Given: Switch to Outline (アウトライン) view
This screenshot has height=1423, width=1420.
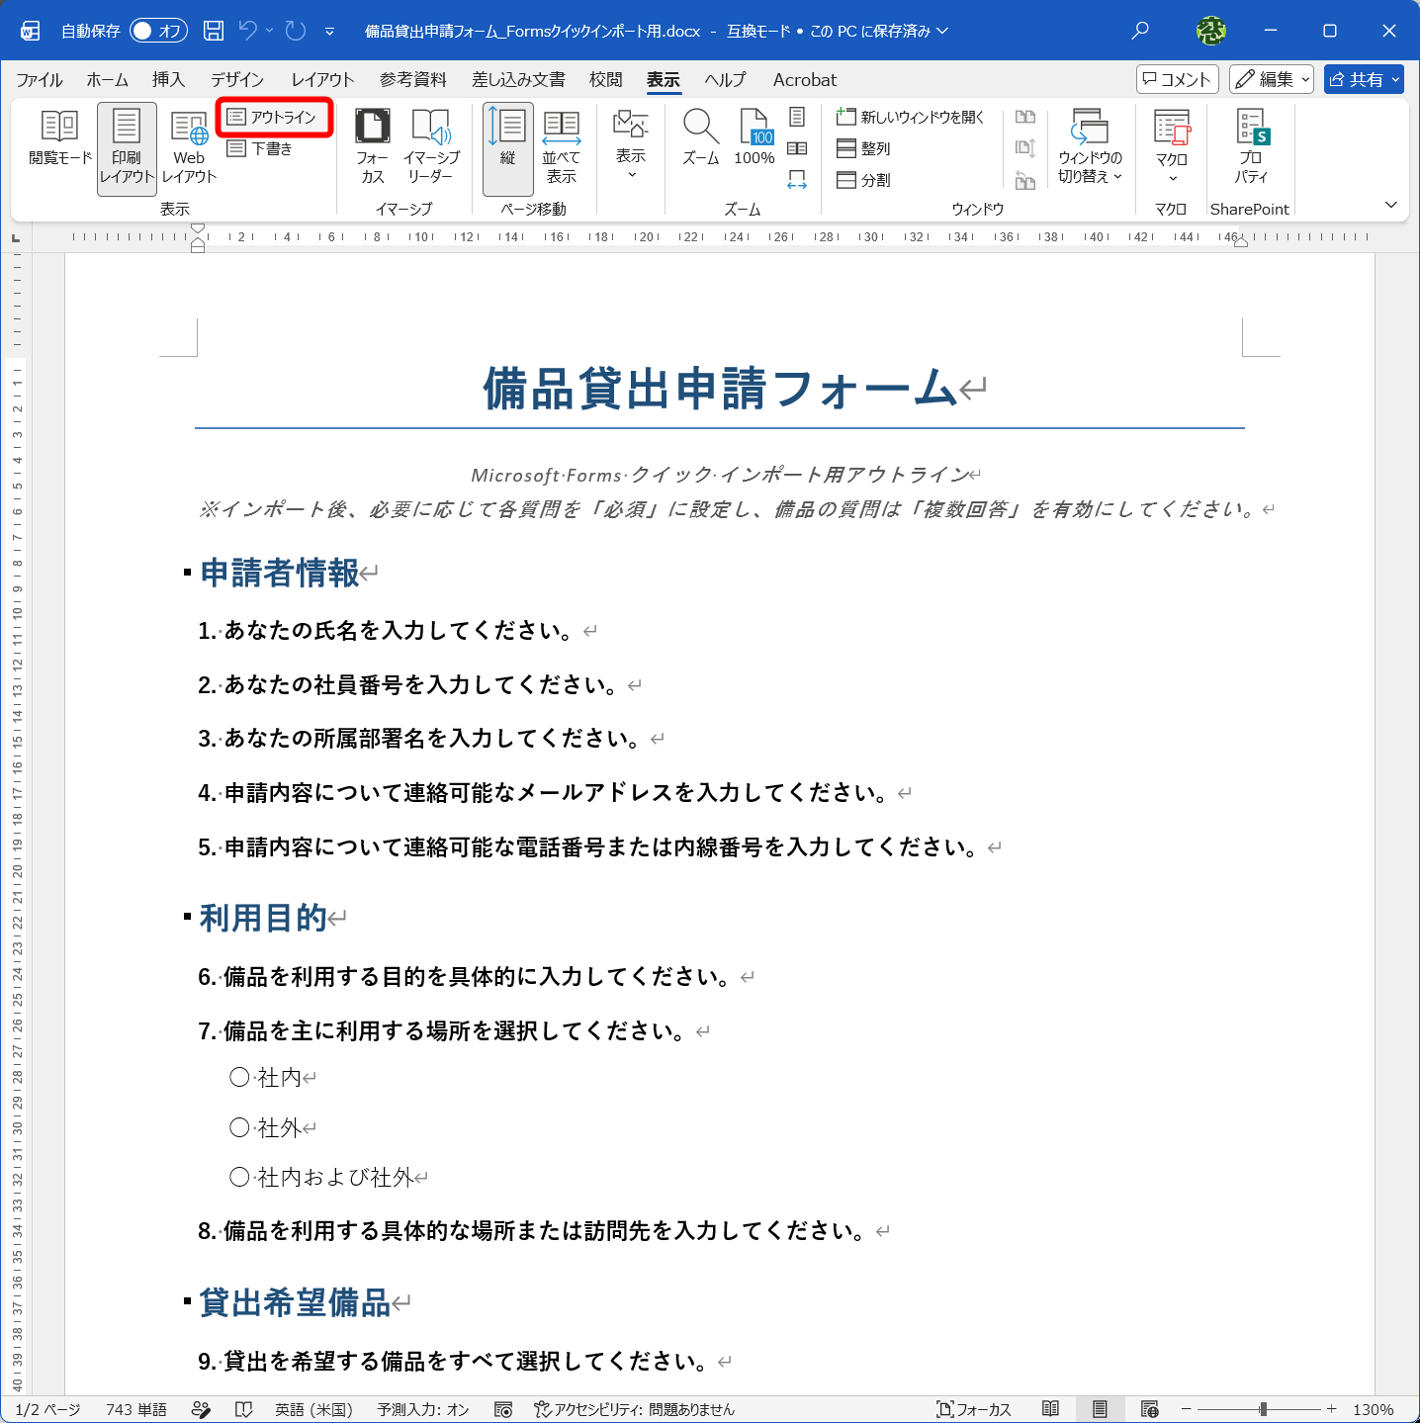Looking at the screenshot, I should [x=273, y=117].
